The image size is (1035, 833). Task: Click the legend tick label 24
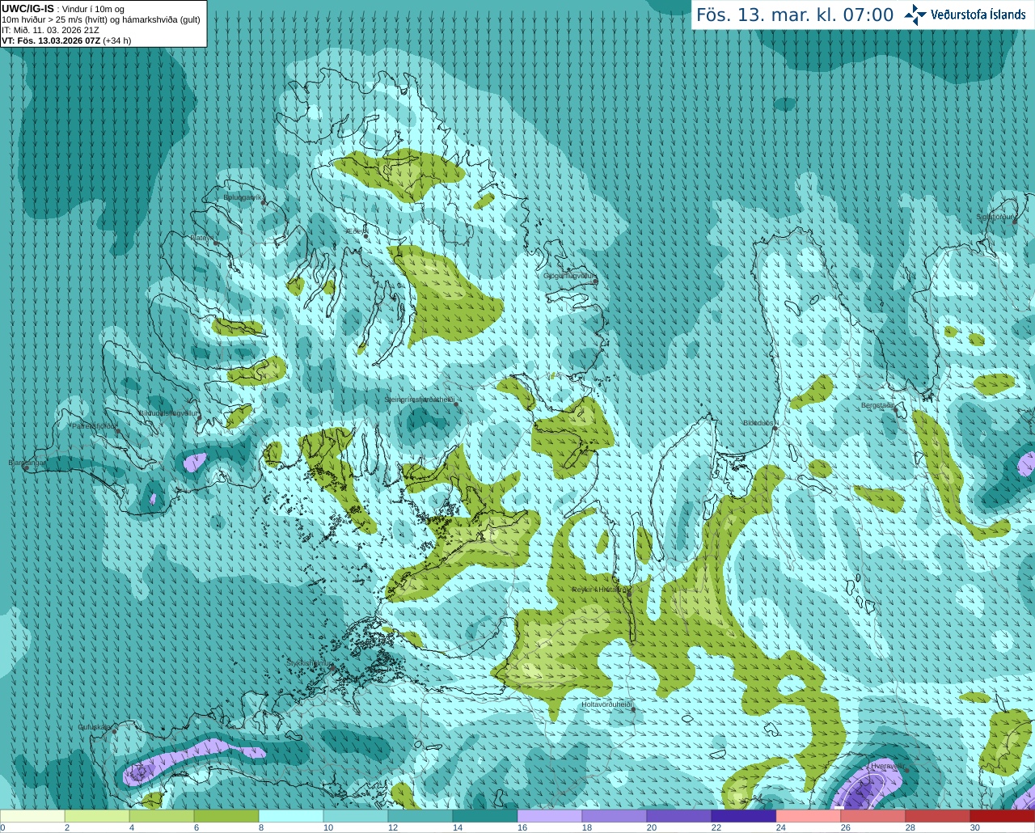(780, 827)
